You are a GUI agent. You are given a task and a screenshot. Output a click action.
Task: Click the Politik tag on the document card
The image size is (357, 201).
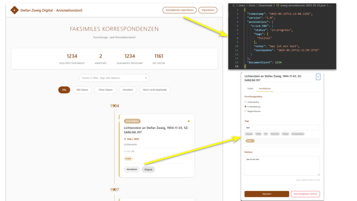[128, 159]
